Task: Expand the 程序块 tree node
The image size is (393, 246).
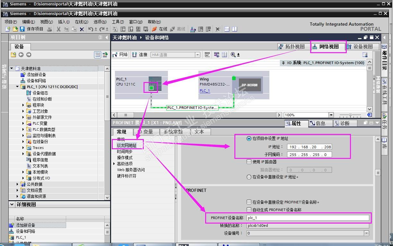Action: pos(23,105)
